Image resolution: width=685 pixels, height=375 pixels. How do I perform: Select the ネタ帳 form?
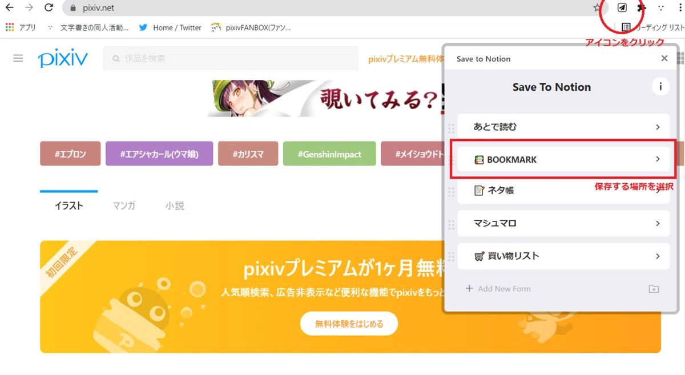(563, 191)
